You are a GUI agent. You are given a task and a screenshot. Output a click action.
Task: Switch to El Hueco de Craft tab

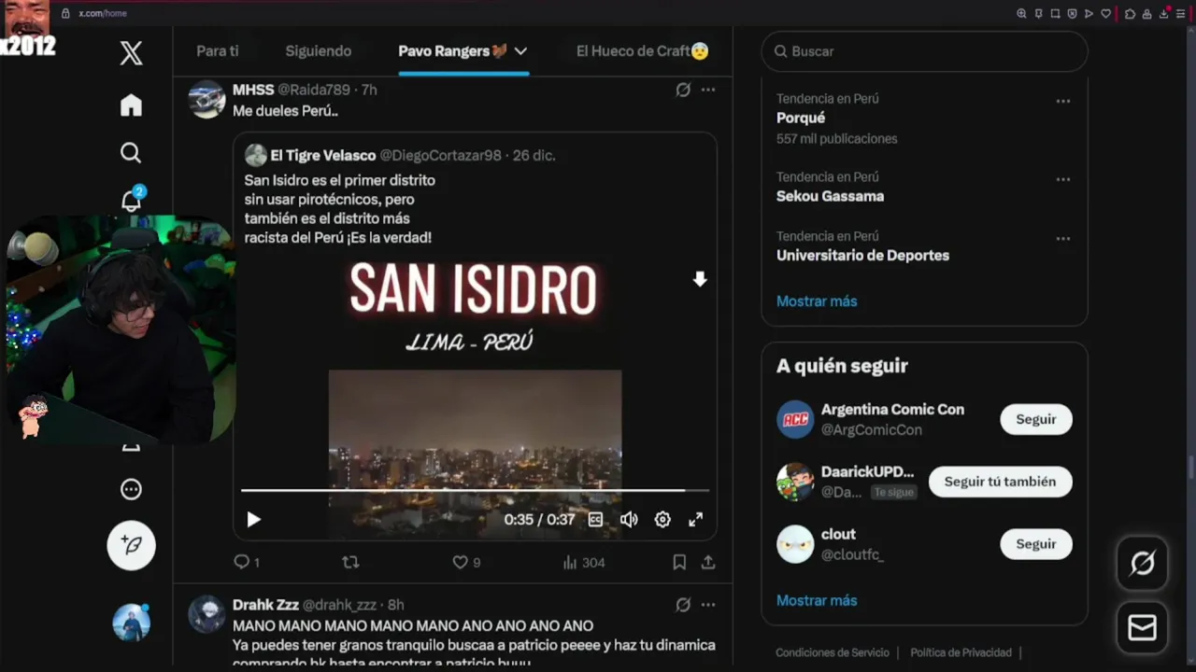click(642, 51)
